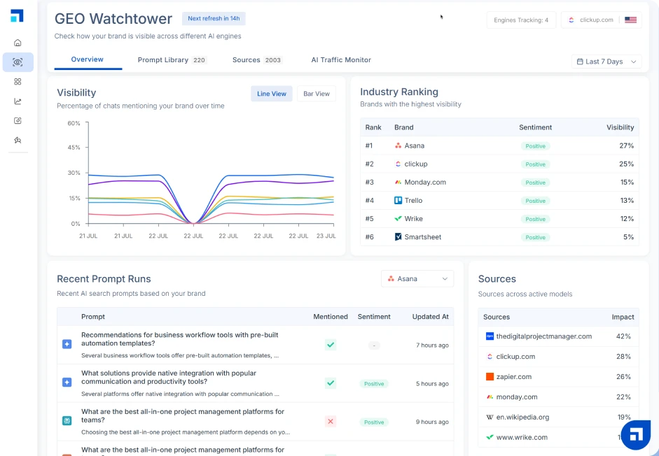Click the Updated At column header
This screenshot has width=659, height=456.
[x=431, y=317]
